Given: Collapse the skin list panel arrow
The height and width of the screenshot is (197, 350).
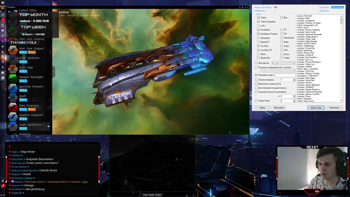Looking at the screenshot, I should pos(54,72).
